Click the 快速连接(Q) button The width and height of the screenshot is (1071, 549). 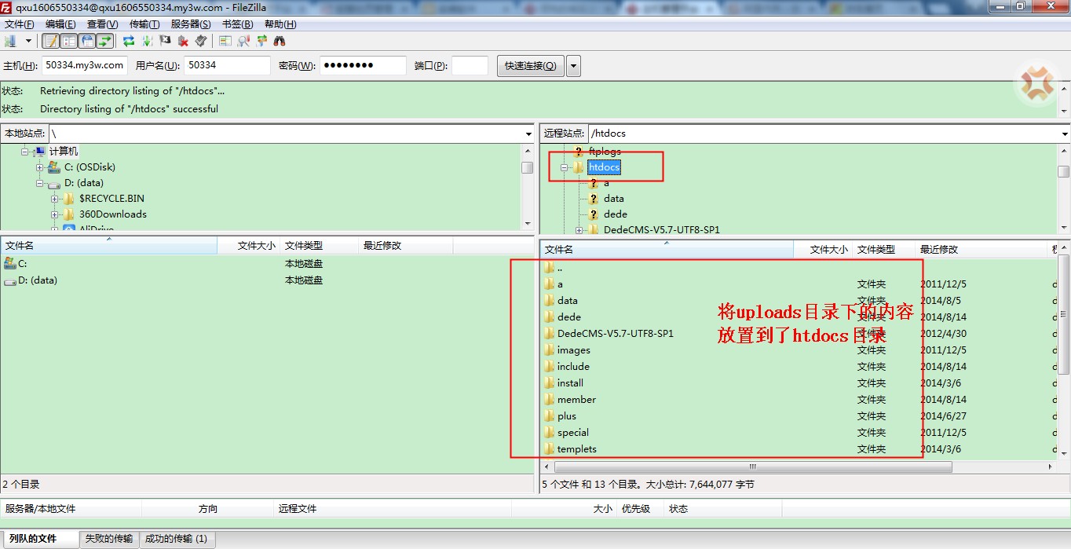tap(530, 66)
